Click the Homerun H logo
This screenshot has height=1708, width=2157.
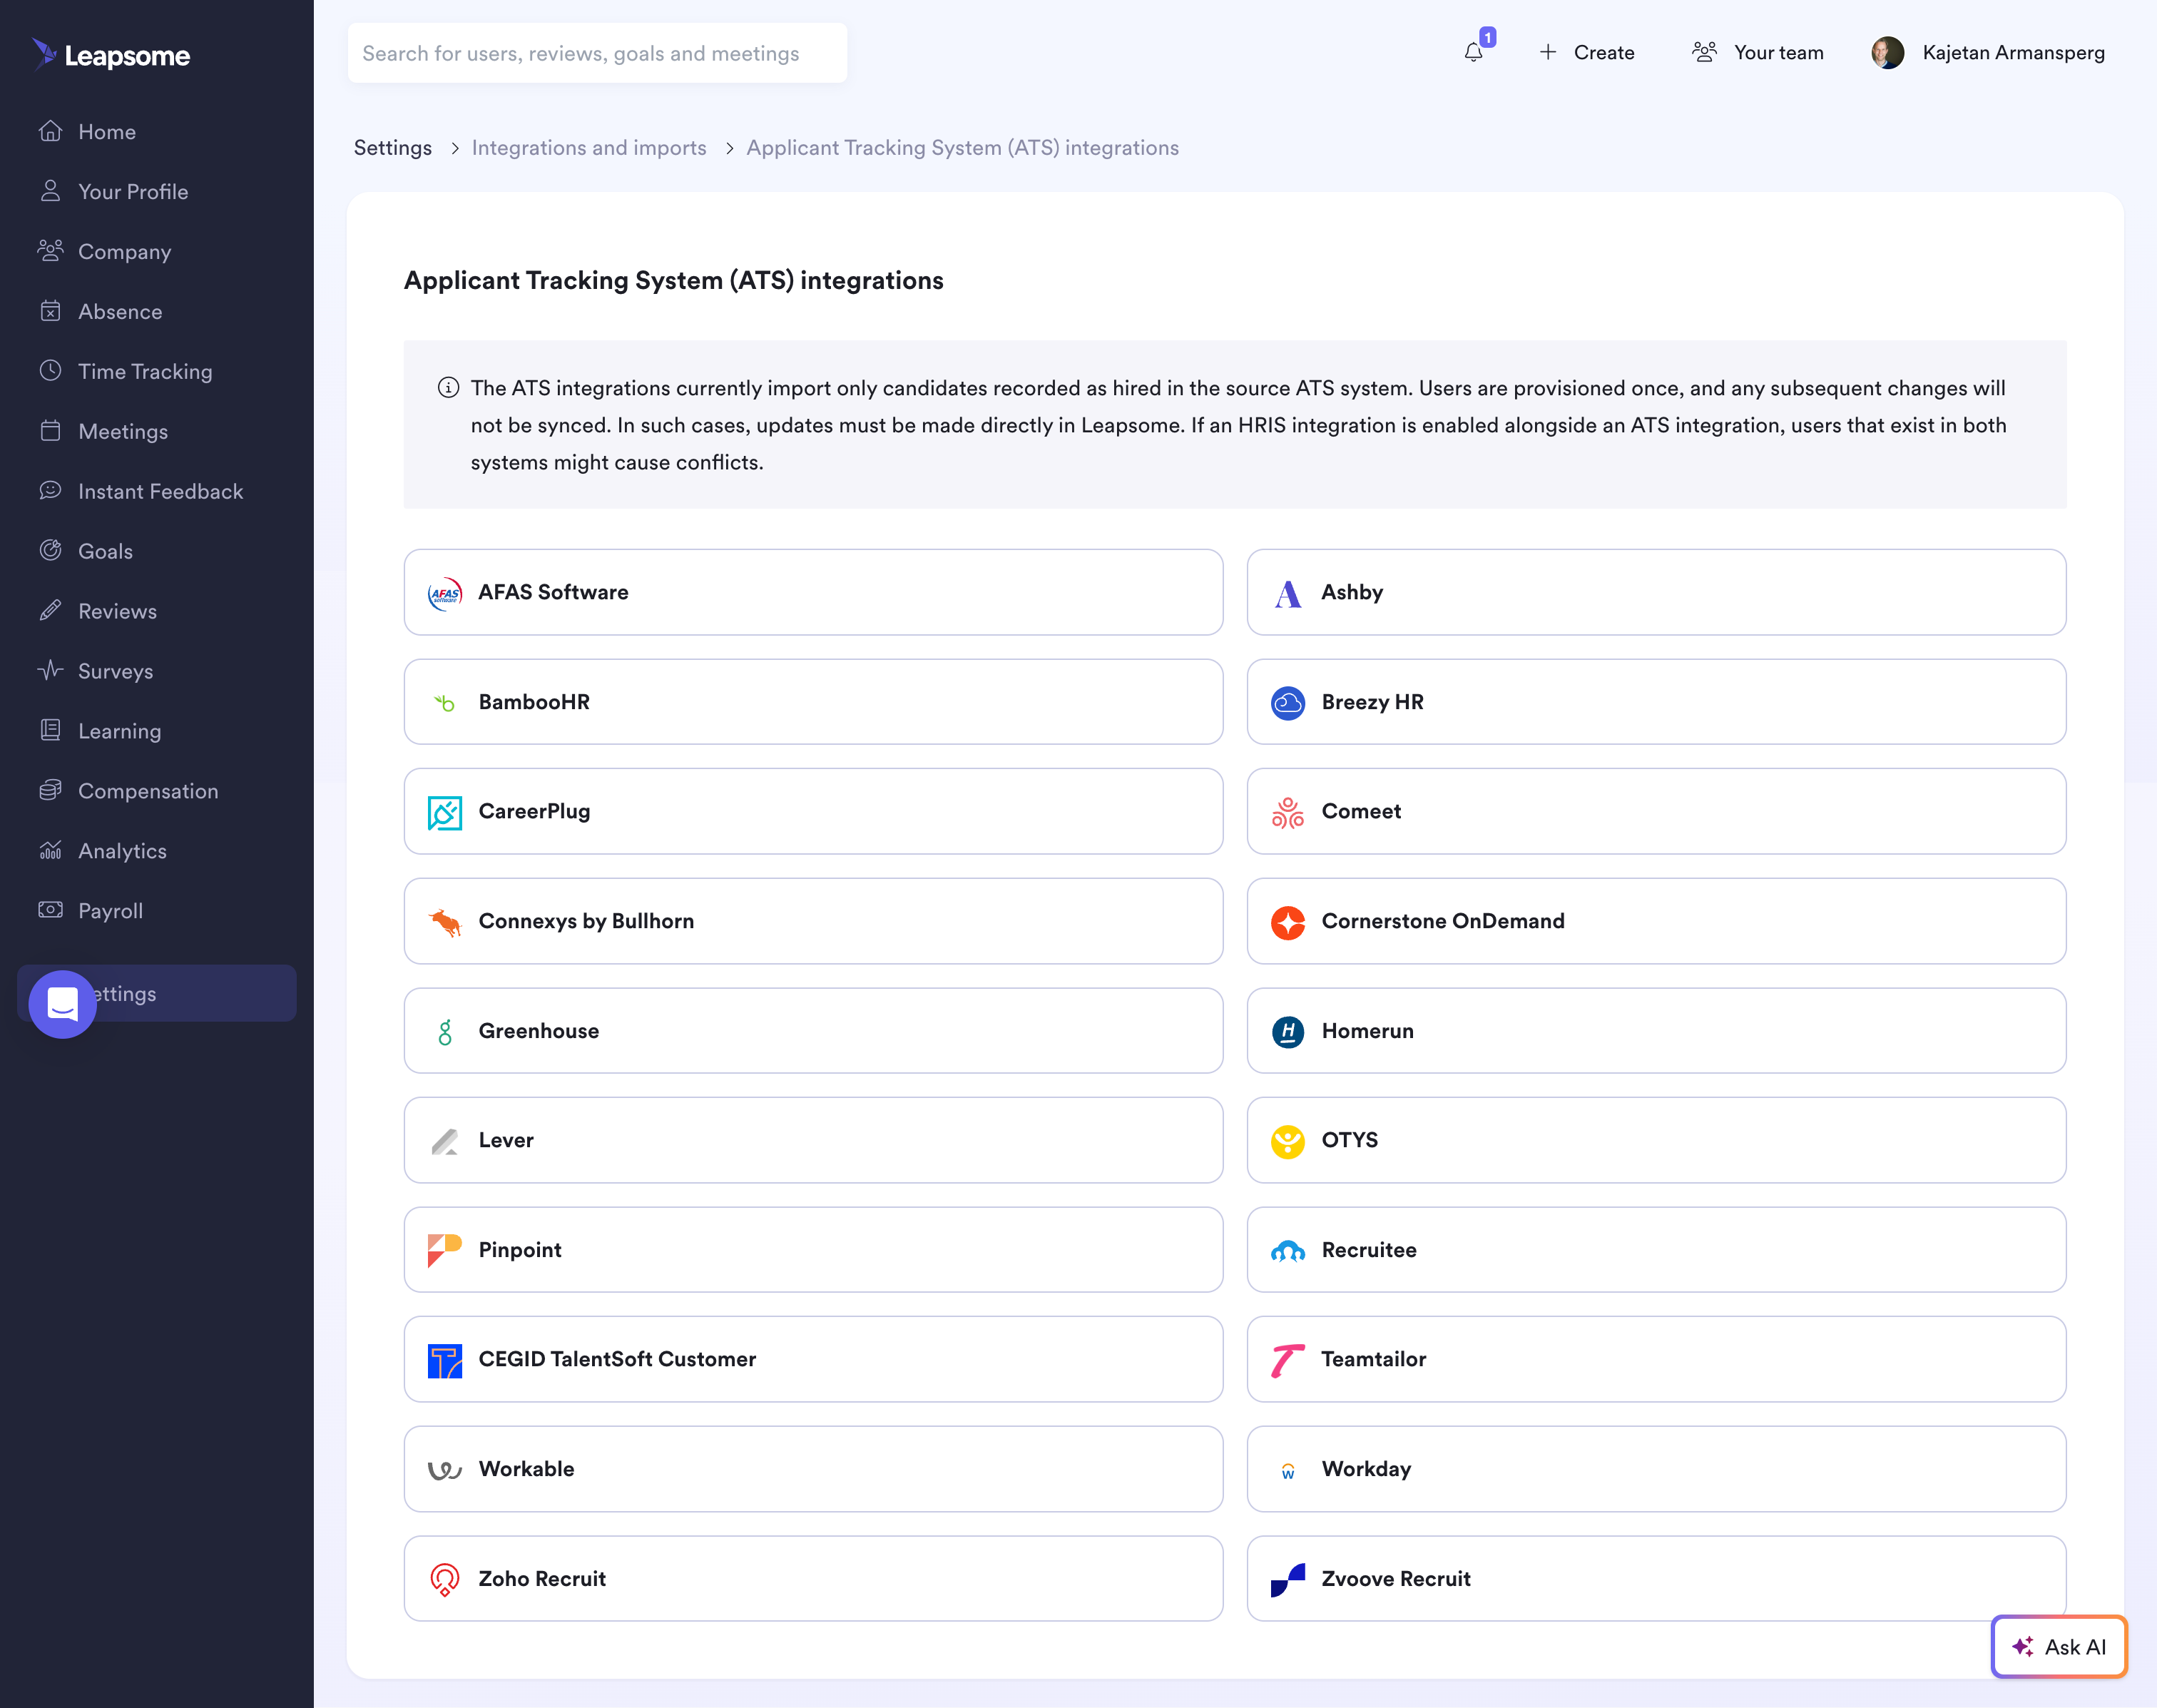1287,1032
